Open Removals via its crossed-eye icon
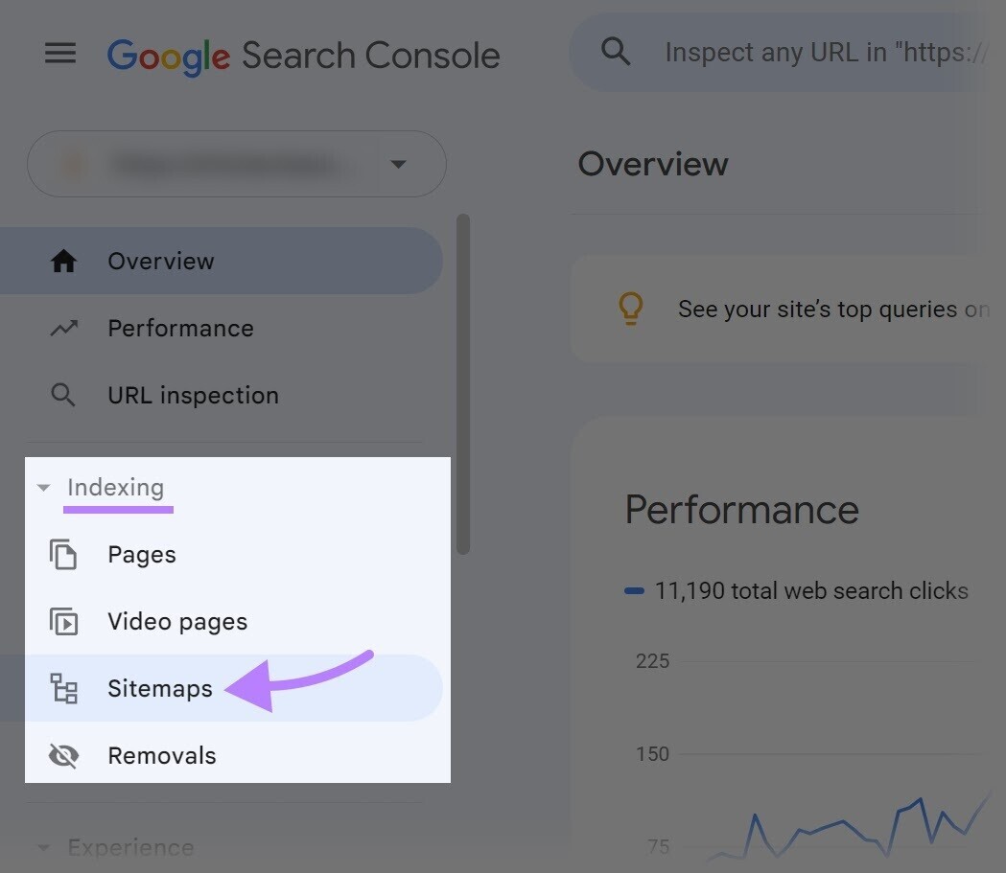Viewport: 1006px width, 873px height. [x=63, y=755]
